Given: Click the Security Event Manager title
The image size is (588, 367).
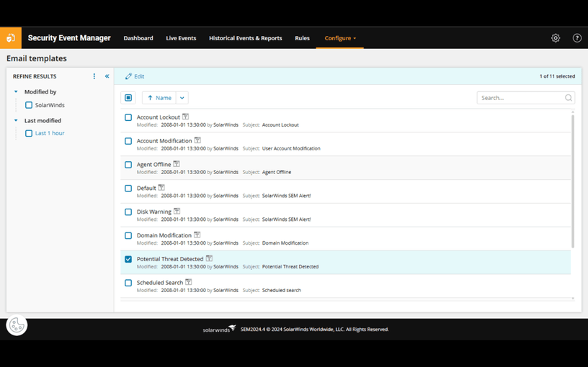Looking at the screenshot, I should [x=69, y=38].
